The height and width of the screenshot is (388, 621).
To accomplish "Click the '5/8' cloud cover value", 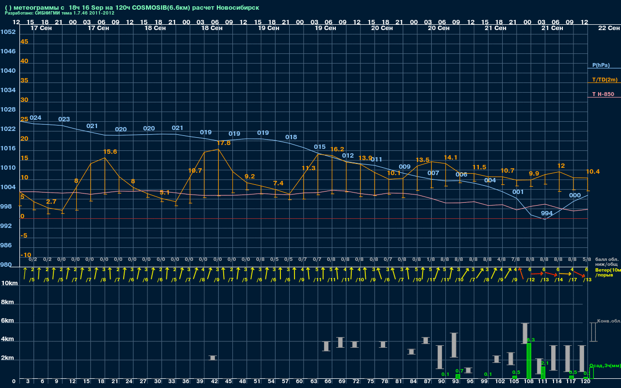I will point(587,259).
